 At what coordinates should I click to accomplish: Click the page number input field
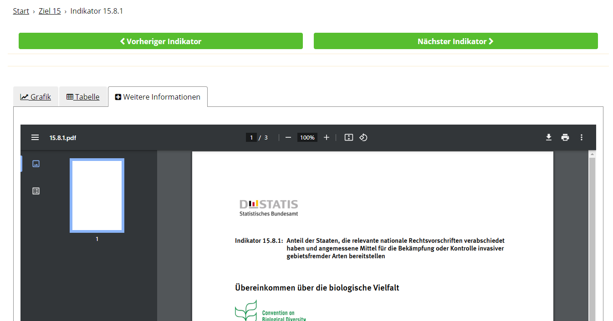tap(251, 137)
